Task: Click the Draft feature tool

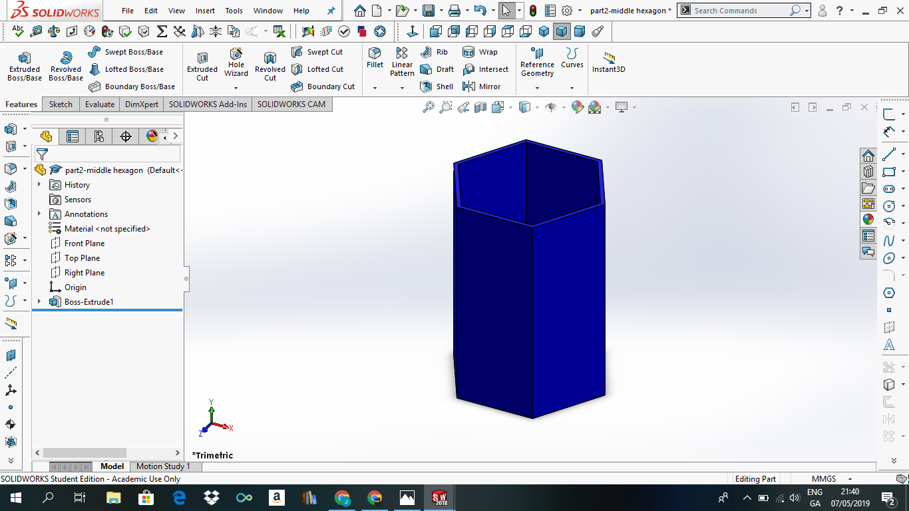Action: (x=437, y=69)
